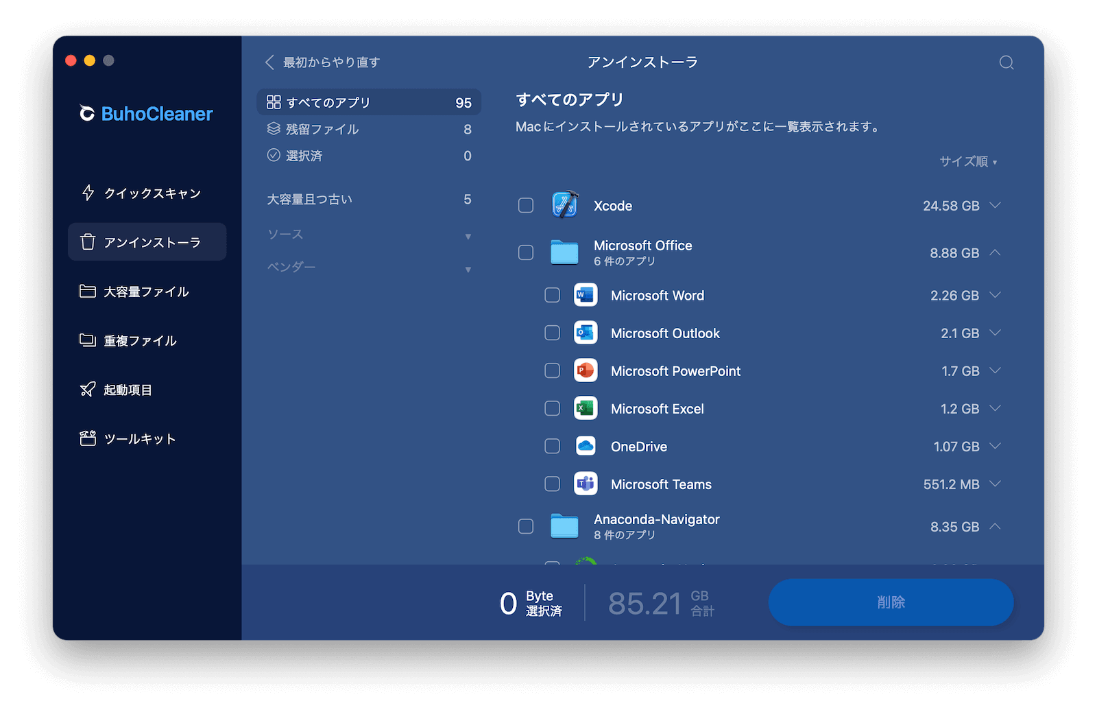Check the Microsoft Outlook checkbox
Image resolution: width=1097 pixels, height=710 pixels.
pos(552,333)
